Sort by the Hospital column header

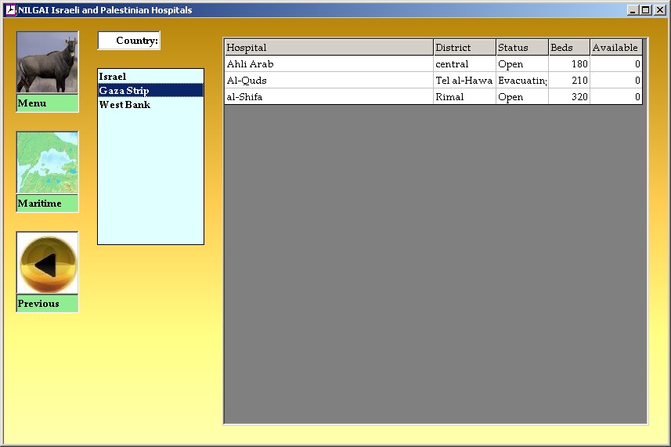pos(328,48)
